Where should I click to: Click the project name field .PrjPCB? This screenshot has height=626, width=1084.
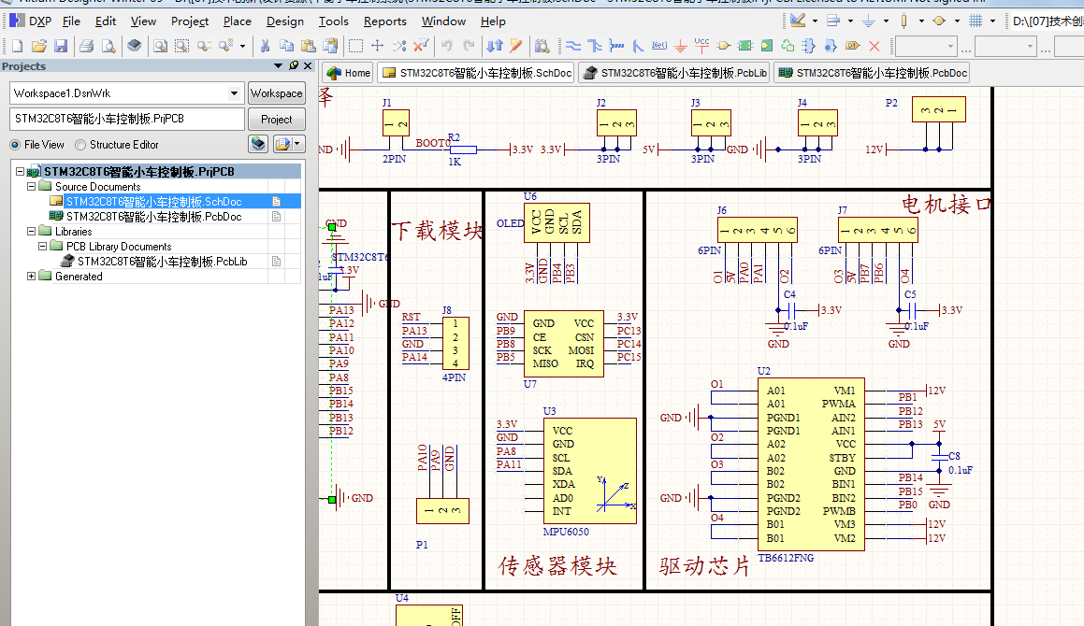127,119
